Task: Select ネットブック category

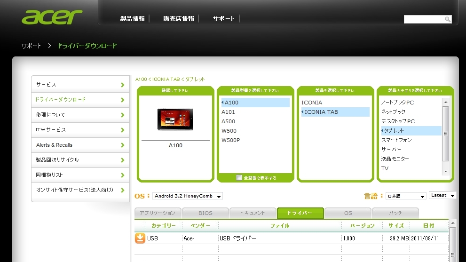Action: tap(393, 112)
